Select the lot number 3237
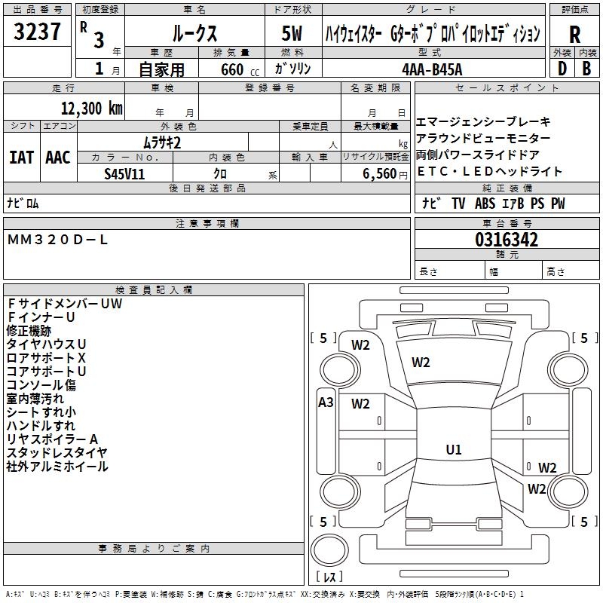Image resolution: width=603 pixels, height=603 pixels. (37, 32)
